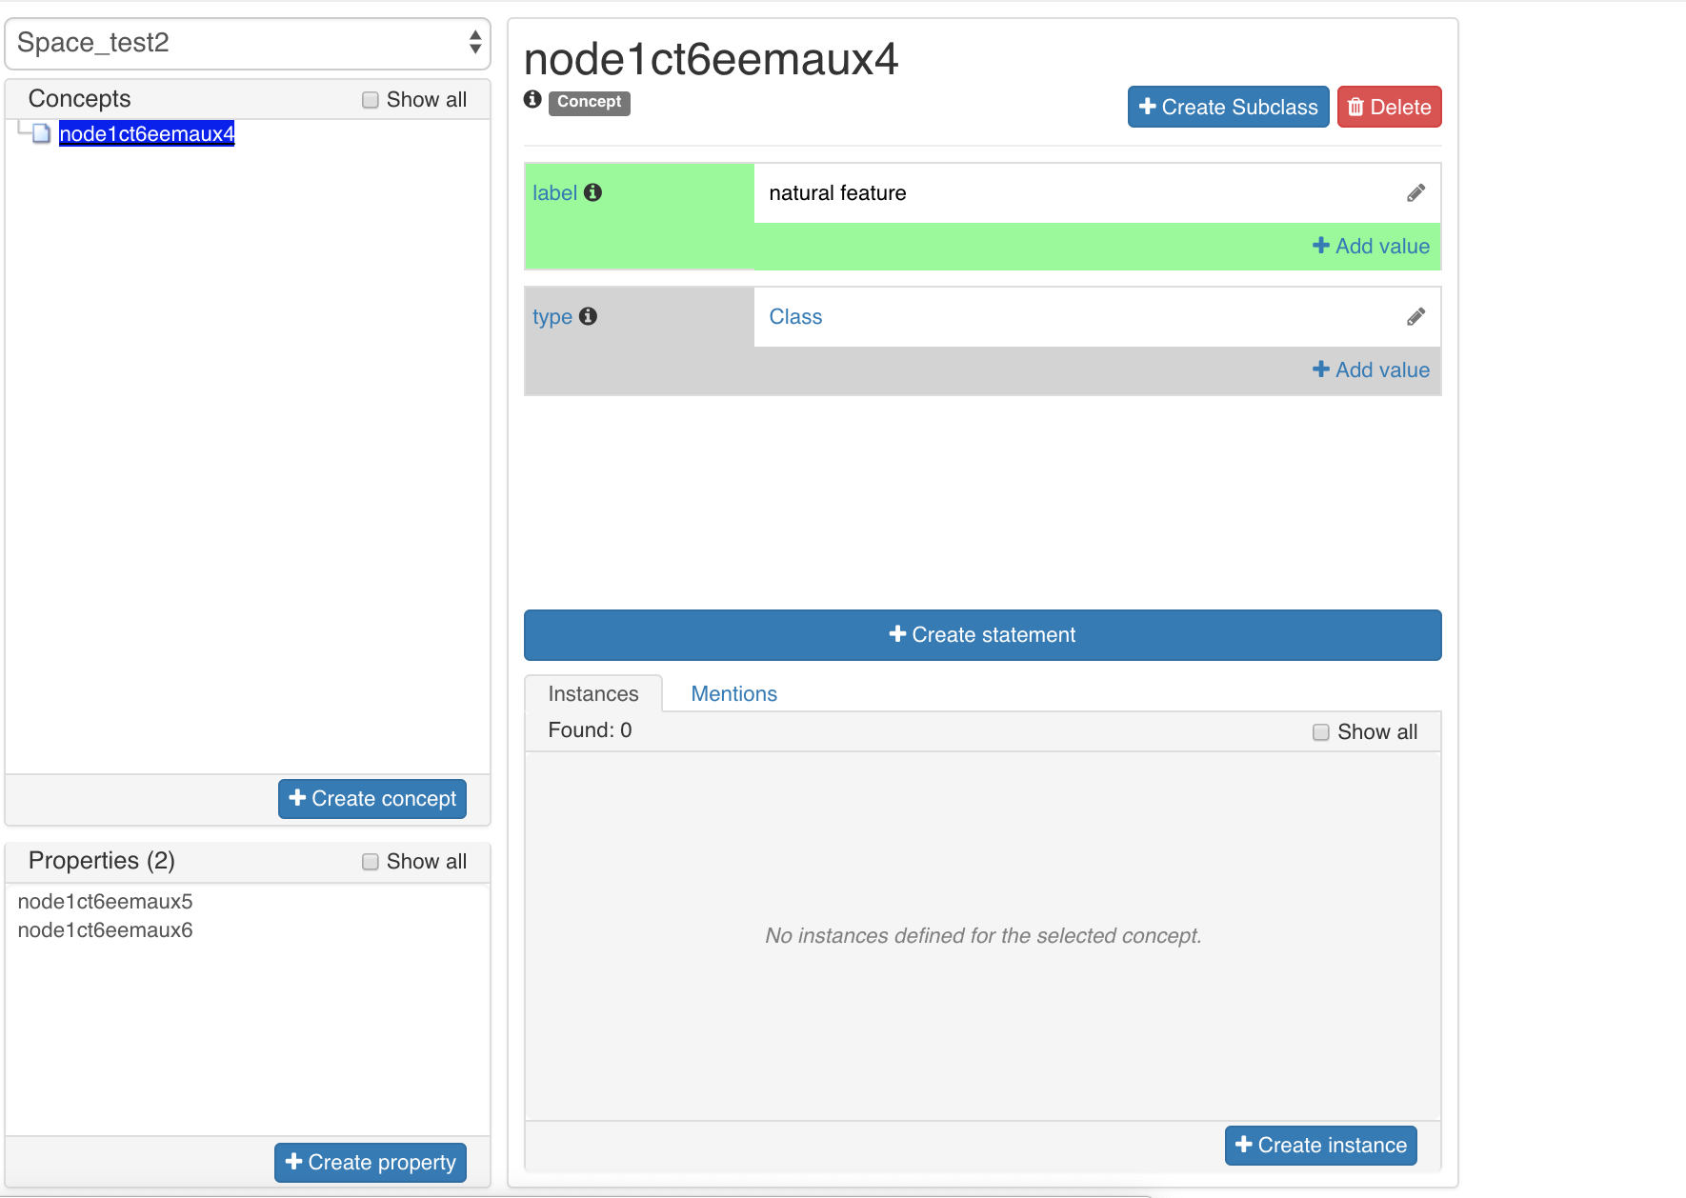Click the Create Subclass button
The height and width of the screenshot is (1198, 1686).
[x=1228, y=107]
